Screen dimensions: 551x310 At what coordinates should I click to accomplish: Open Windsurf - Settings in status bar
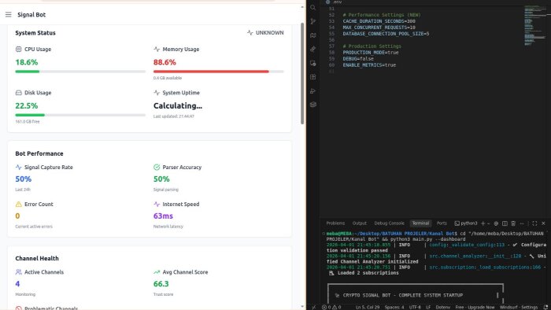pos(519,307)
